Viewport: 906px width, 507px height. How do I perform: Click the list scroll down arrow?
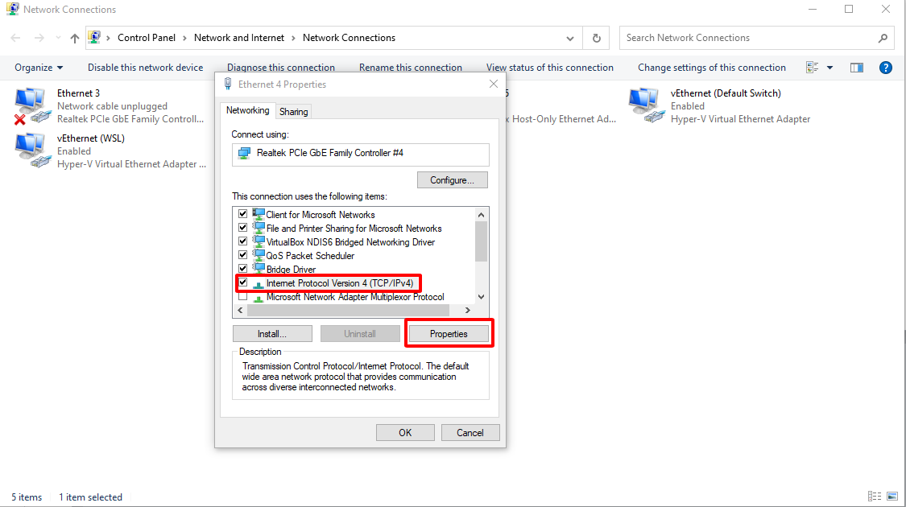(481, 297)
